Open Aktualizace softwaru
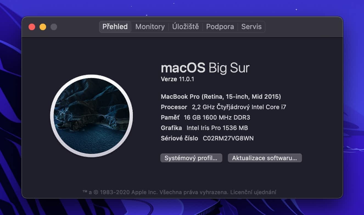Viewport: 364px width, 215px height. coord(265,158)
